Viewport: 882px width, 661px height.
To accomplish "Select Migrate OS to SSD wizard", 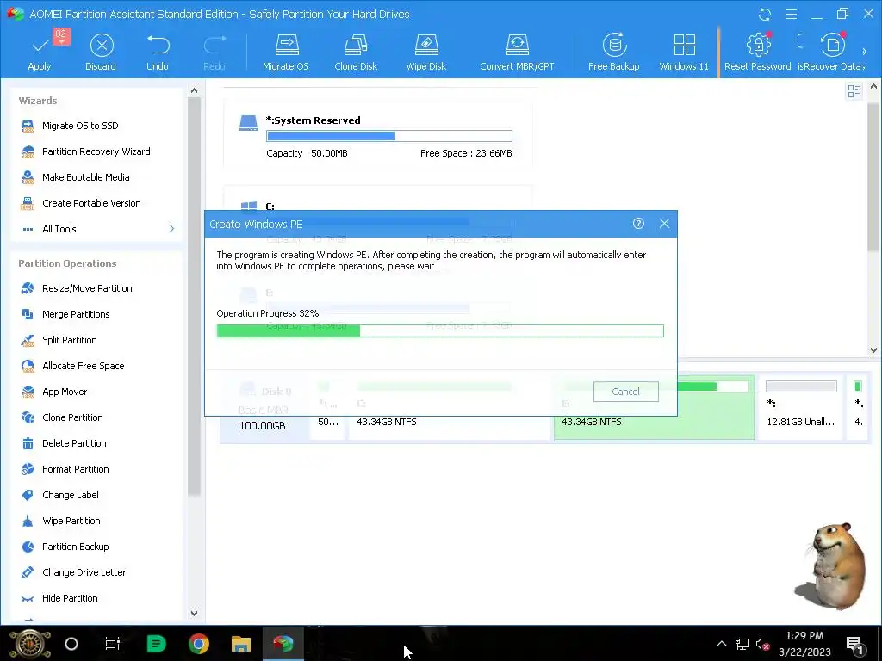I will (x=80, y=126).
